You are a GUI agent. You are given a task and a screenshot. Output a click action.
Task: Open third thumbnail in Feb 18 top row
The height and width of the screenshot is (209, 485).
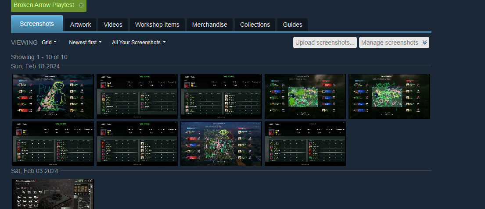(221, 96)
